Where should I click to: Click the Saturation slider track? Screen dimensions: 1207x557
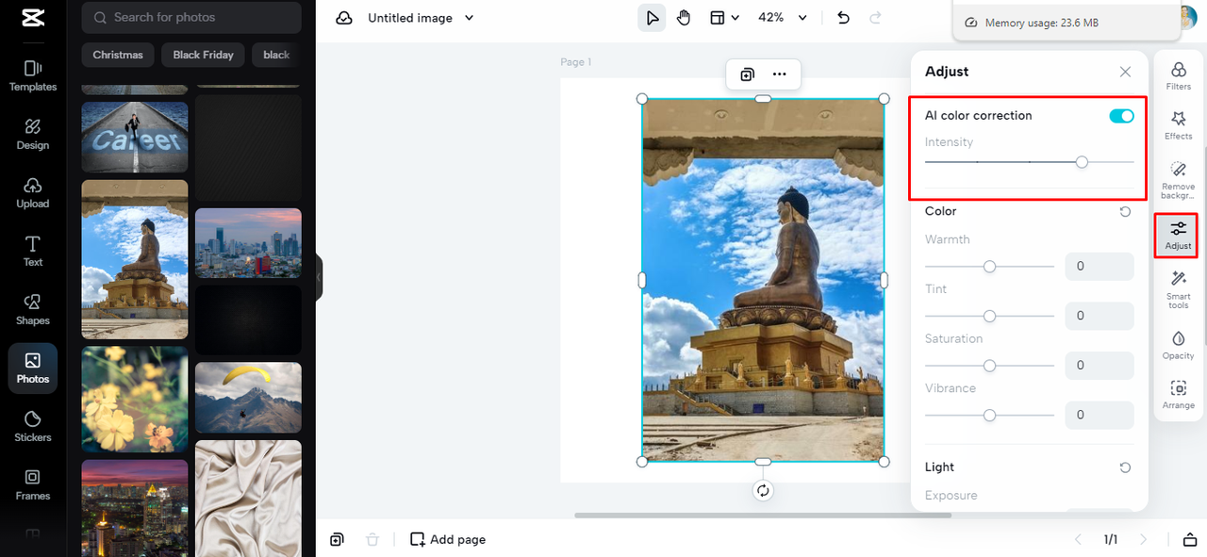pyautogui.click(x=989, y=366)
